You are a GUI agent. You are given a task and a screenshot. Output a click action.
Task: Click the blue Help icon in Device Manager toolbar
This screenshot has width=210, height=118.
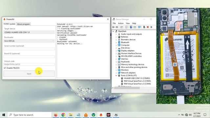click(x=131, y=27)
